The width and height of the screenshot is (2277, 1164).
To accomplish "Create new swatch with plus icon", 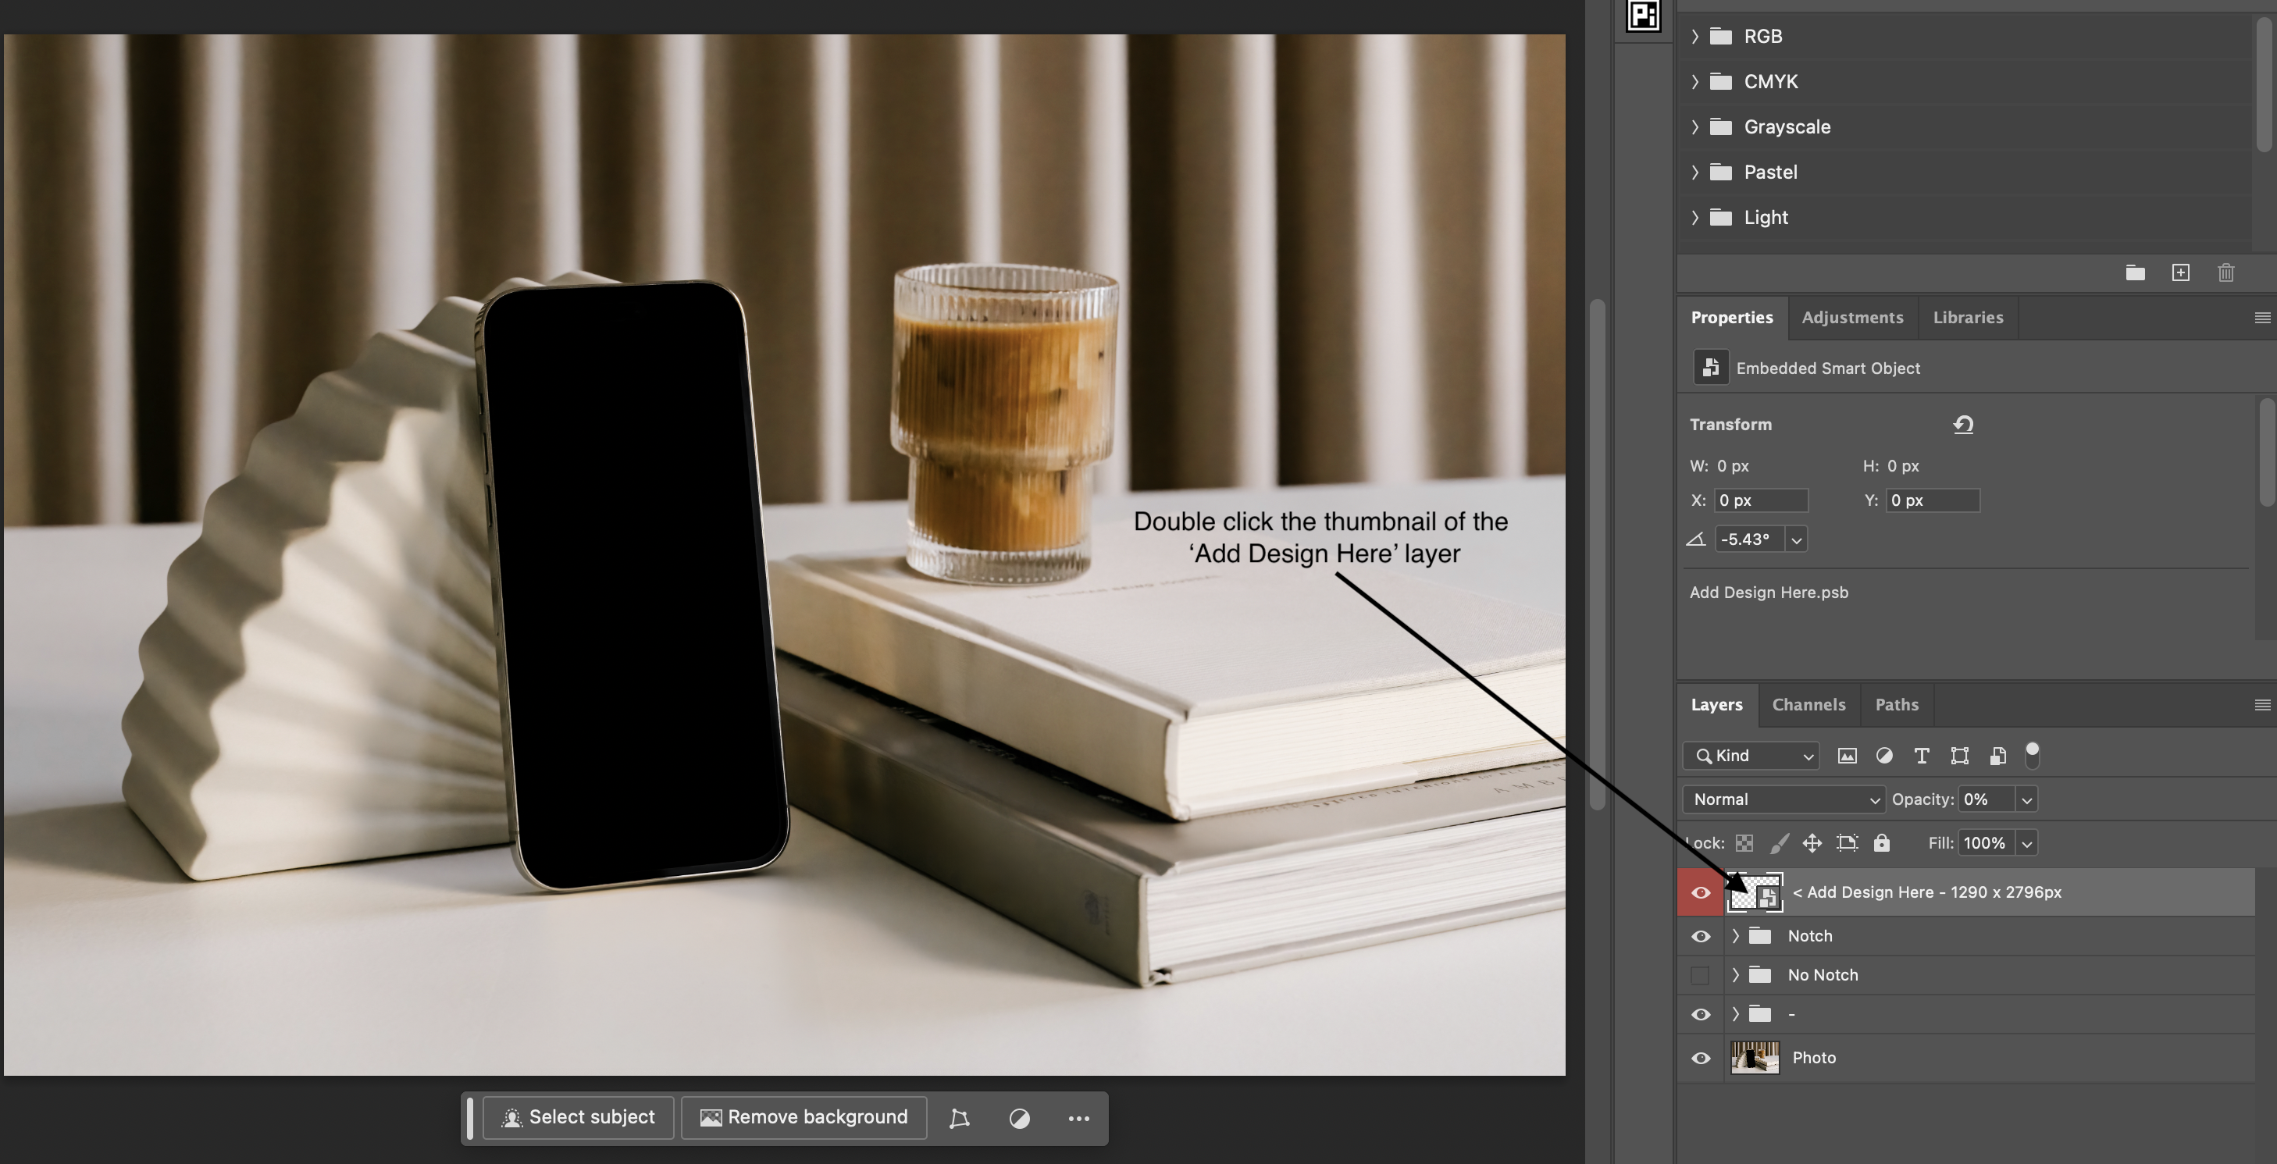I will point(2181,273).
